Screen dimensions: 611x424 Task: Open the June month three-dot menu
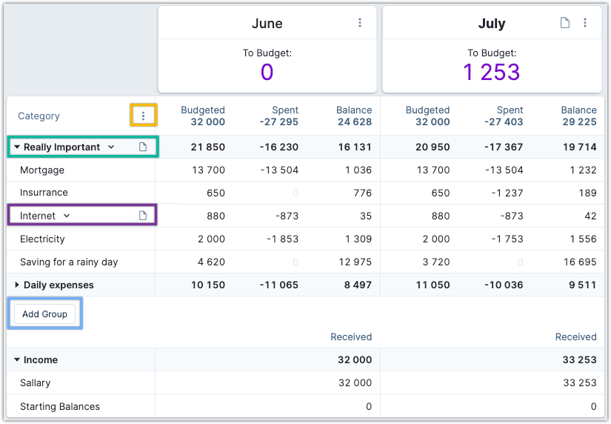(x=360, y=23)
